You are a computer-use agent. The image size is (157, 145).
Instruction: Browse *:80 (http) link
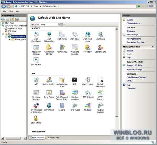click(134, 65)
